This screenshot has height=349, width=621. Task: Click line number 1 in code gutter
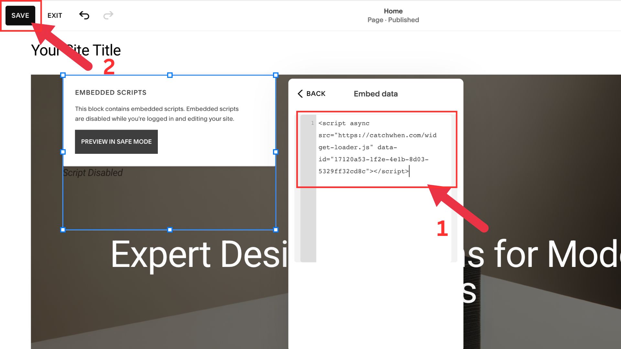(x=312, y=123)
